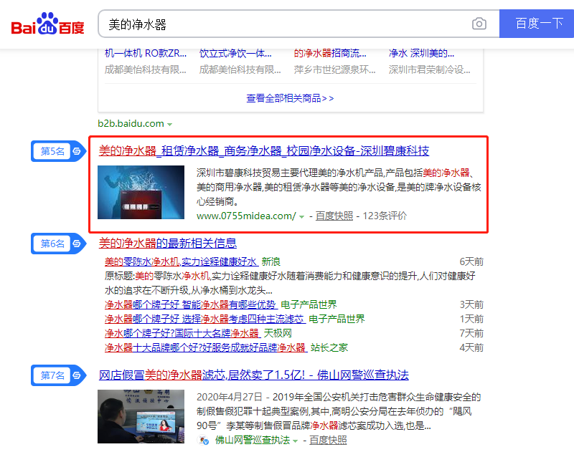Click seller text 深圳市君荣制冷设...
574x452 pixels.
pos(429,69)
